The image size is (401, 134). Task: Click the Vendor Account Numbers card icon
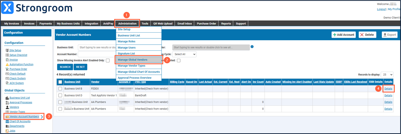click(x=7, y=117)
